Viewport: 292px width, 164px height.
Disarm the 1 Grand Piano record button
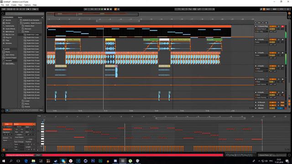282,26
